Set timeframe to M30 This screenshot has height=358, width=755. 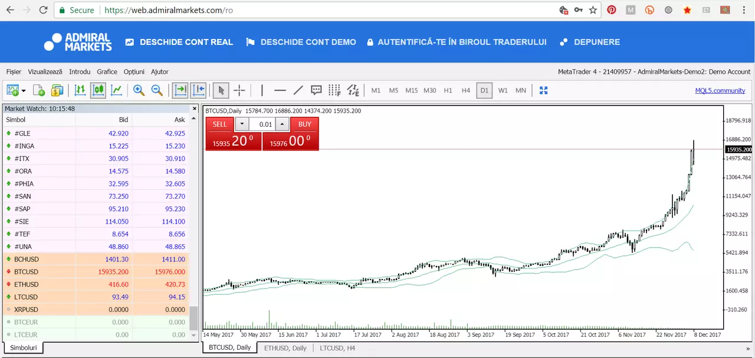pos(430,90)
